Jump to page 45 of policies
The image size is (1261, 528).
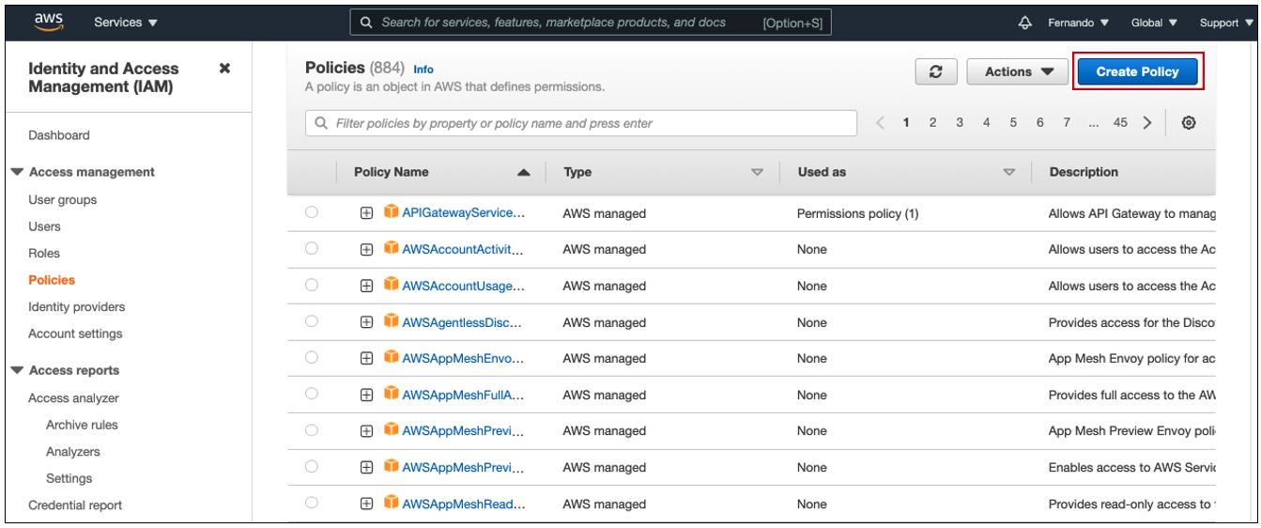click(x=1120, y=123)
